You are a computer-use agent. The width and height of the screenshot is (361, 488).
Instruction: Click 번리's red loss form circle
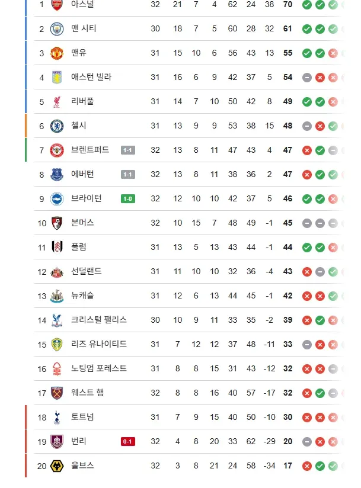(320, 441)
